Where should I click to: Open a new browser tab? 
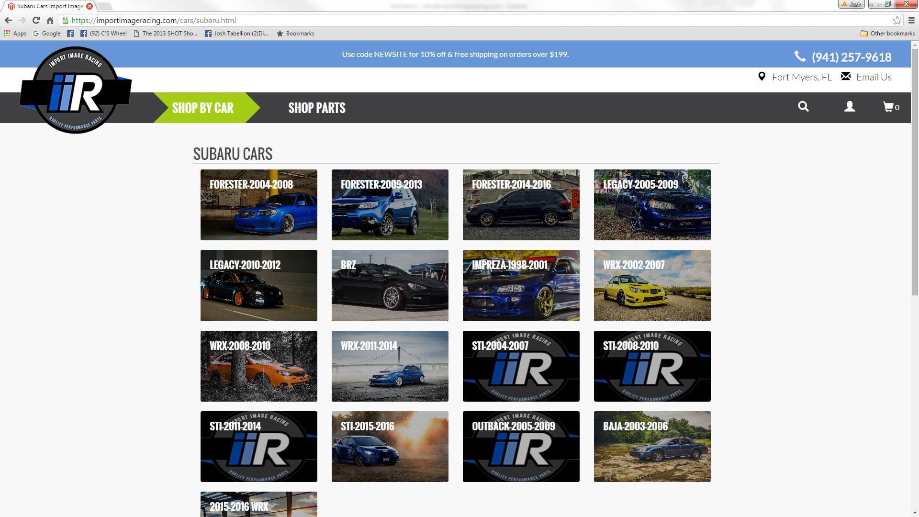[105, 6]
